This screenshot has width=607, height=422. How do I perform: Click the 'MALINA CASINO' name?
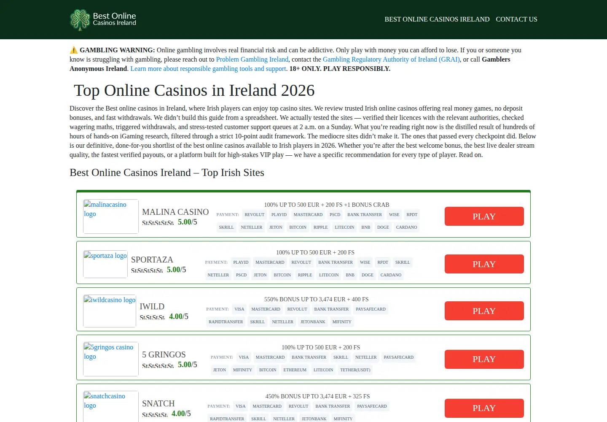[175, 212]
